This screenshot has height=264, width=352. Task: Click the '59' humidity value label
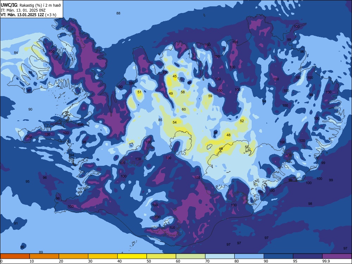pyautogui.click(x=210, y=96)
